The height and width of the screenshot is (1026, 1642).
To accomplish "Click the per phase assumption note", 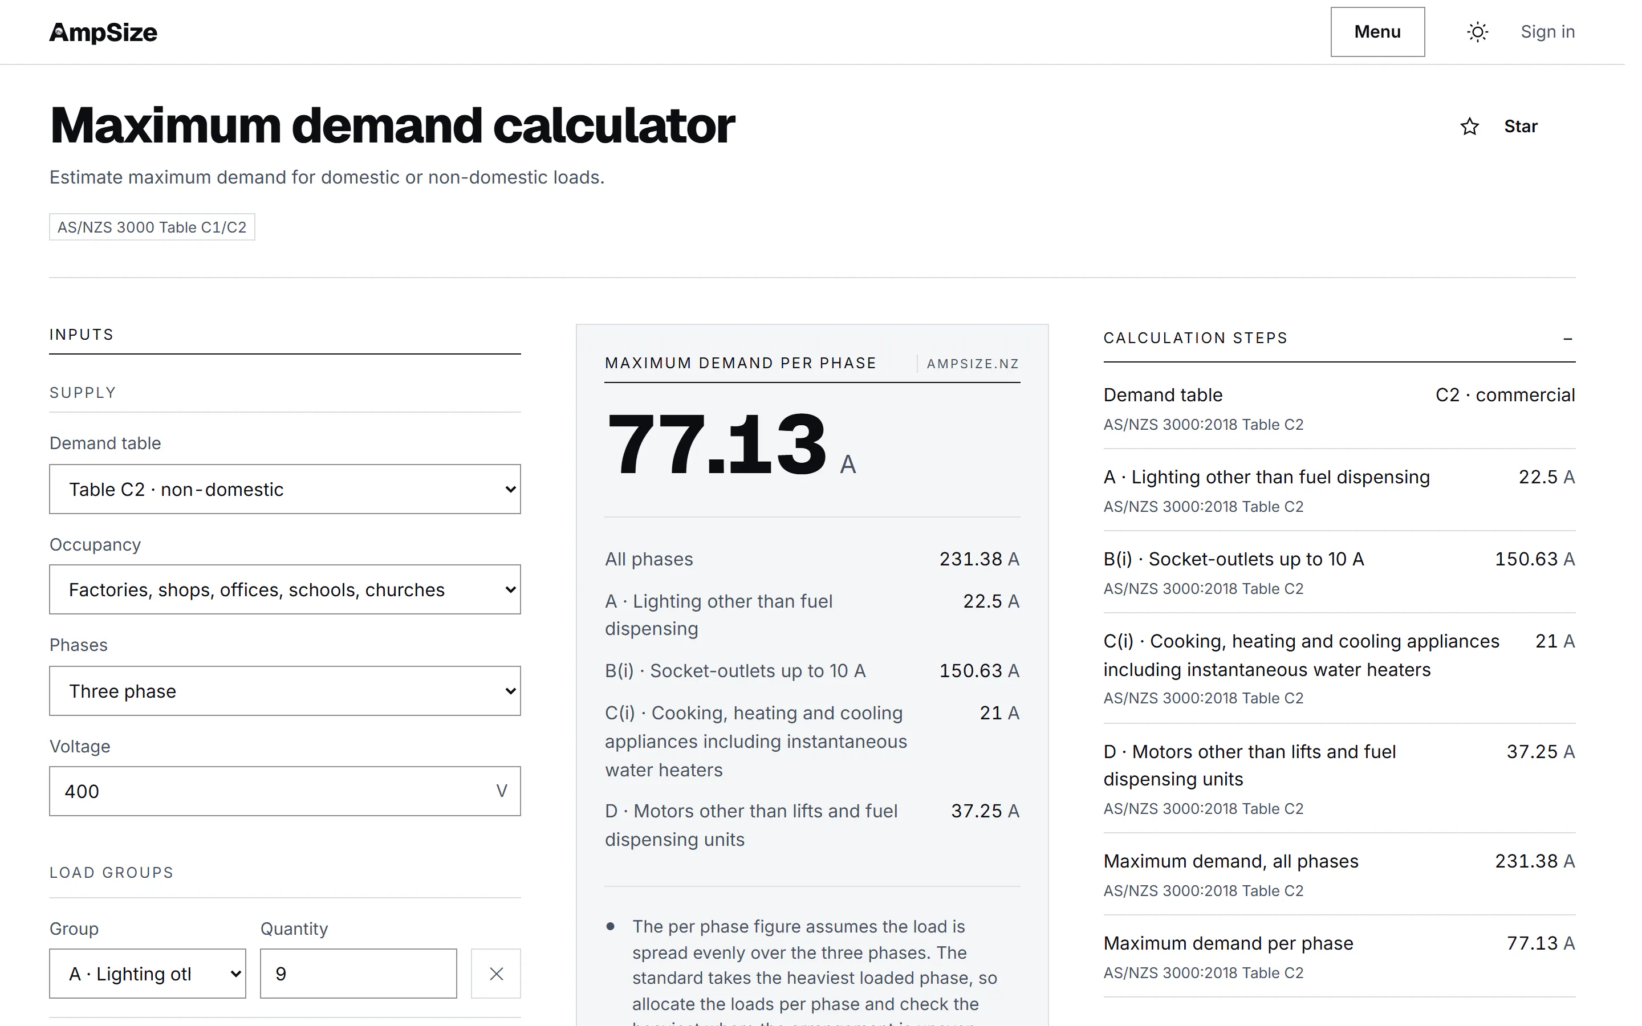I will [814, 971].
